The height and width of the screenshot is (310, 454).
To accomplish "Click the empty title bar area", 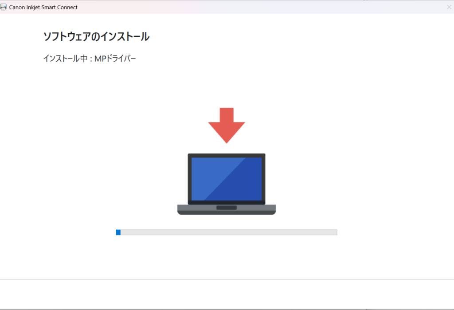I will click(261, 7).
